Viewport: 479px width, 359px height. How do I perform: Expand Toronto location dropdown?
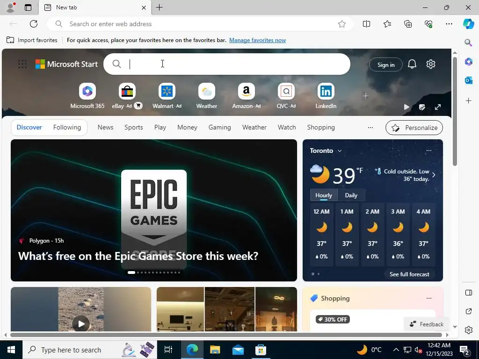(340, 151)
